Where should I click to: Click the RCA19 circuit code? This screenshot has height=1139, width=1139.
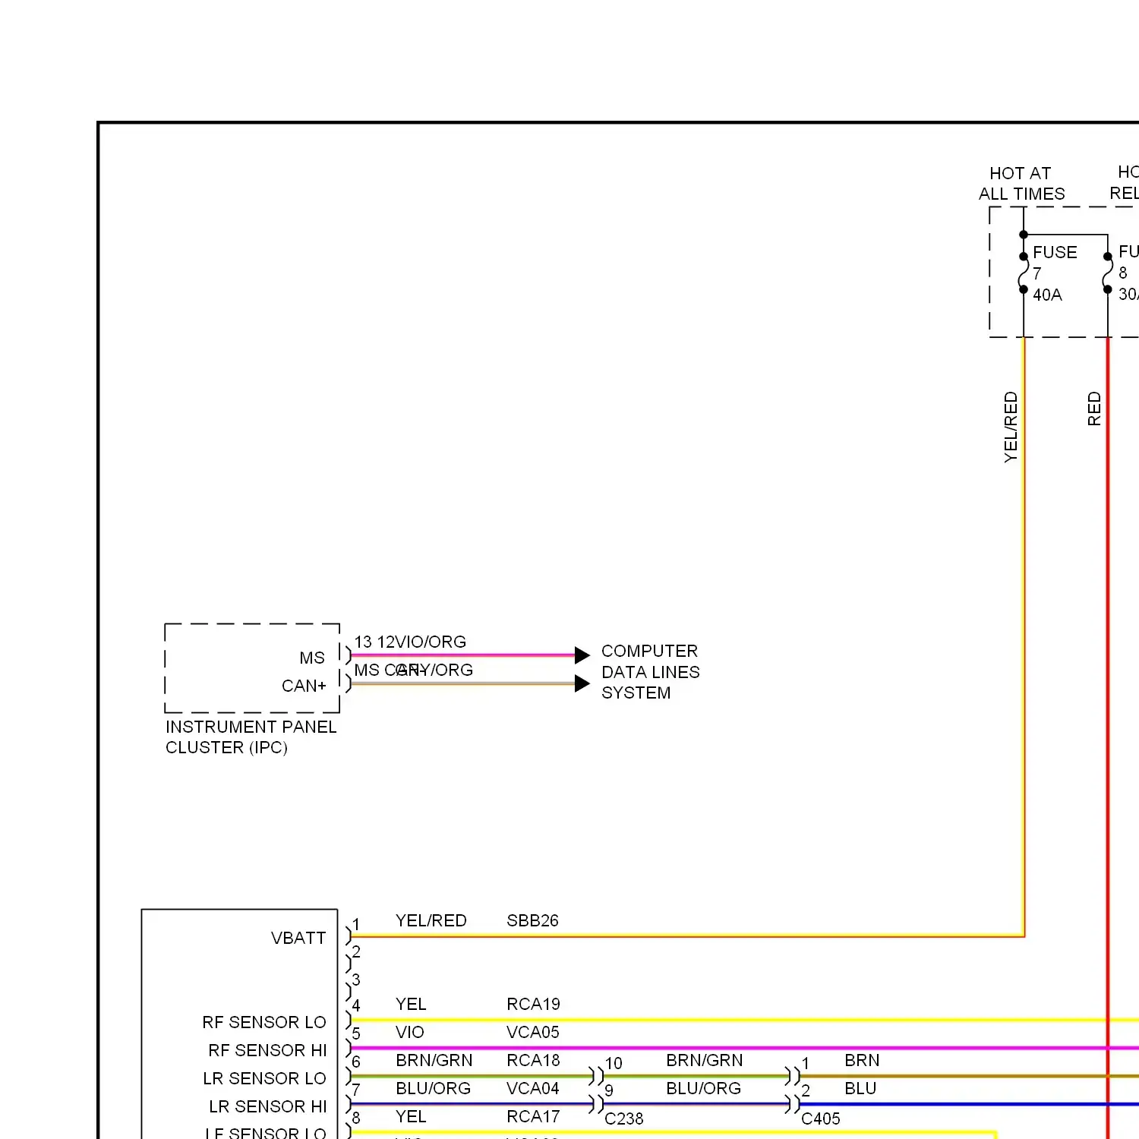coord(533,1004)
